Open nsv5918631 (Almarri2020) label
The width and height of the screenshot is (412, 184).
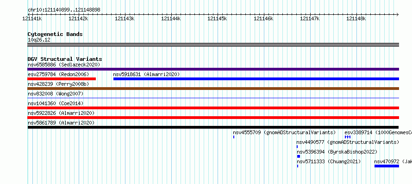pos(146,74)
